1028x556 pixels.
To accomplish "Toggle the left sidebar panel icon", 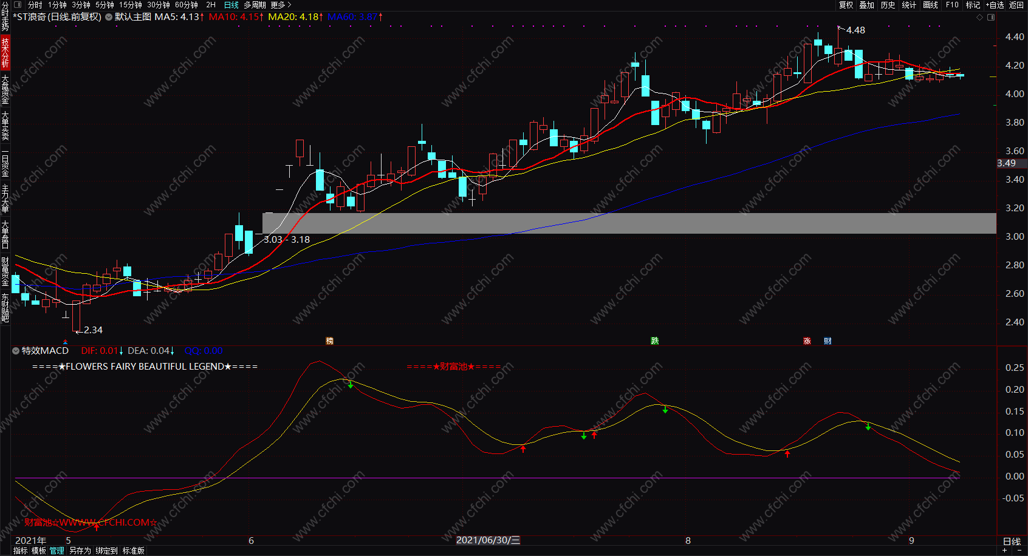I will tap(18, 5).
